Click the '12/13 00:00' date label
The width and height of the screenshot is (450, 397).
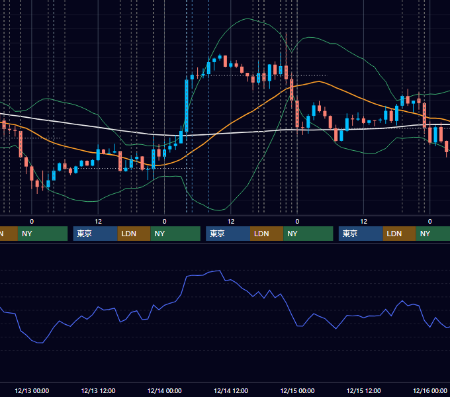tap(32, 390)
